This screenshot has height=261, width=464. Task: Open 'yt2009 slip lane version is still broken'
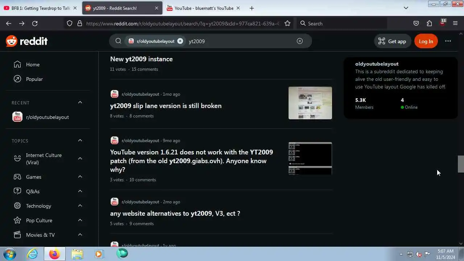point(166,106)
